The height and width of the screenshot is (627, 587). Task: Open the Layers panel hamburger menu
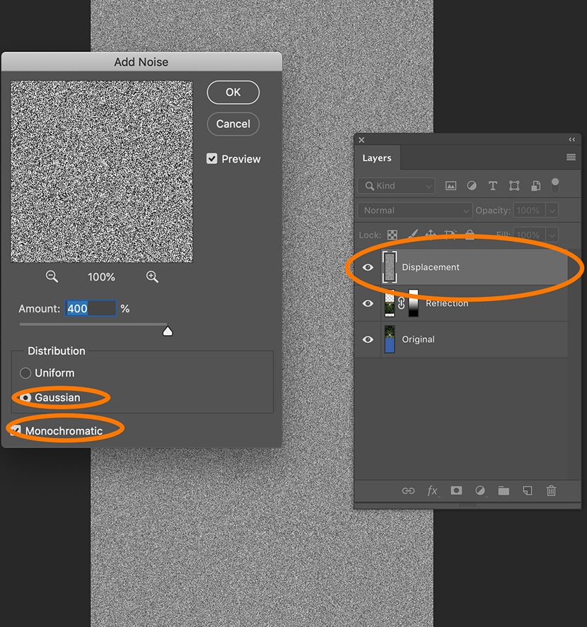(x=571, y=158)
